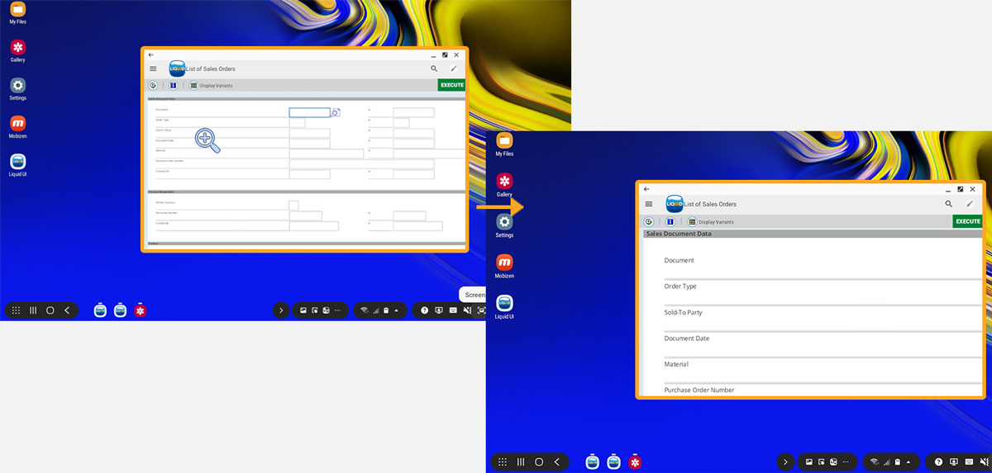Open the apps grid in the left taskbar

[16, 310]
